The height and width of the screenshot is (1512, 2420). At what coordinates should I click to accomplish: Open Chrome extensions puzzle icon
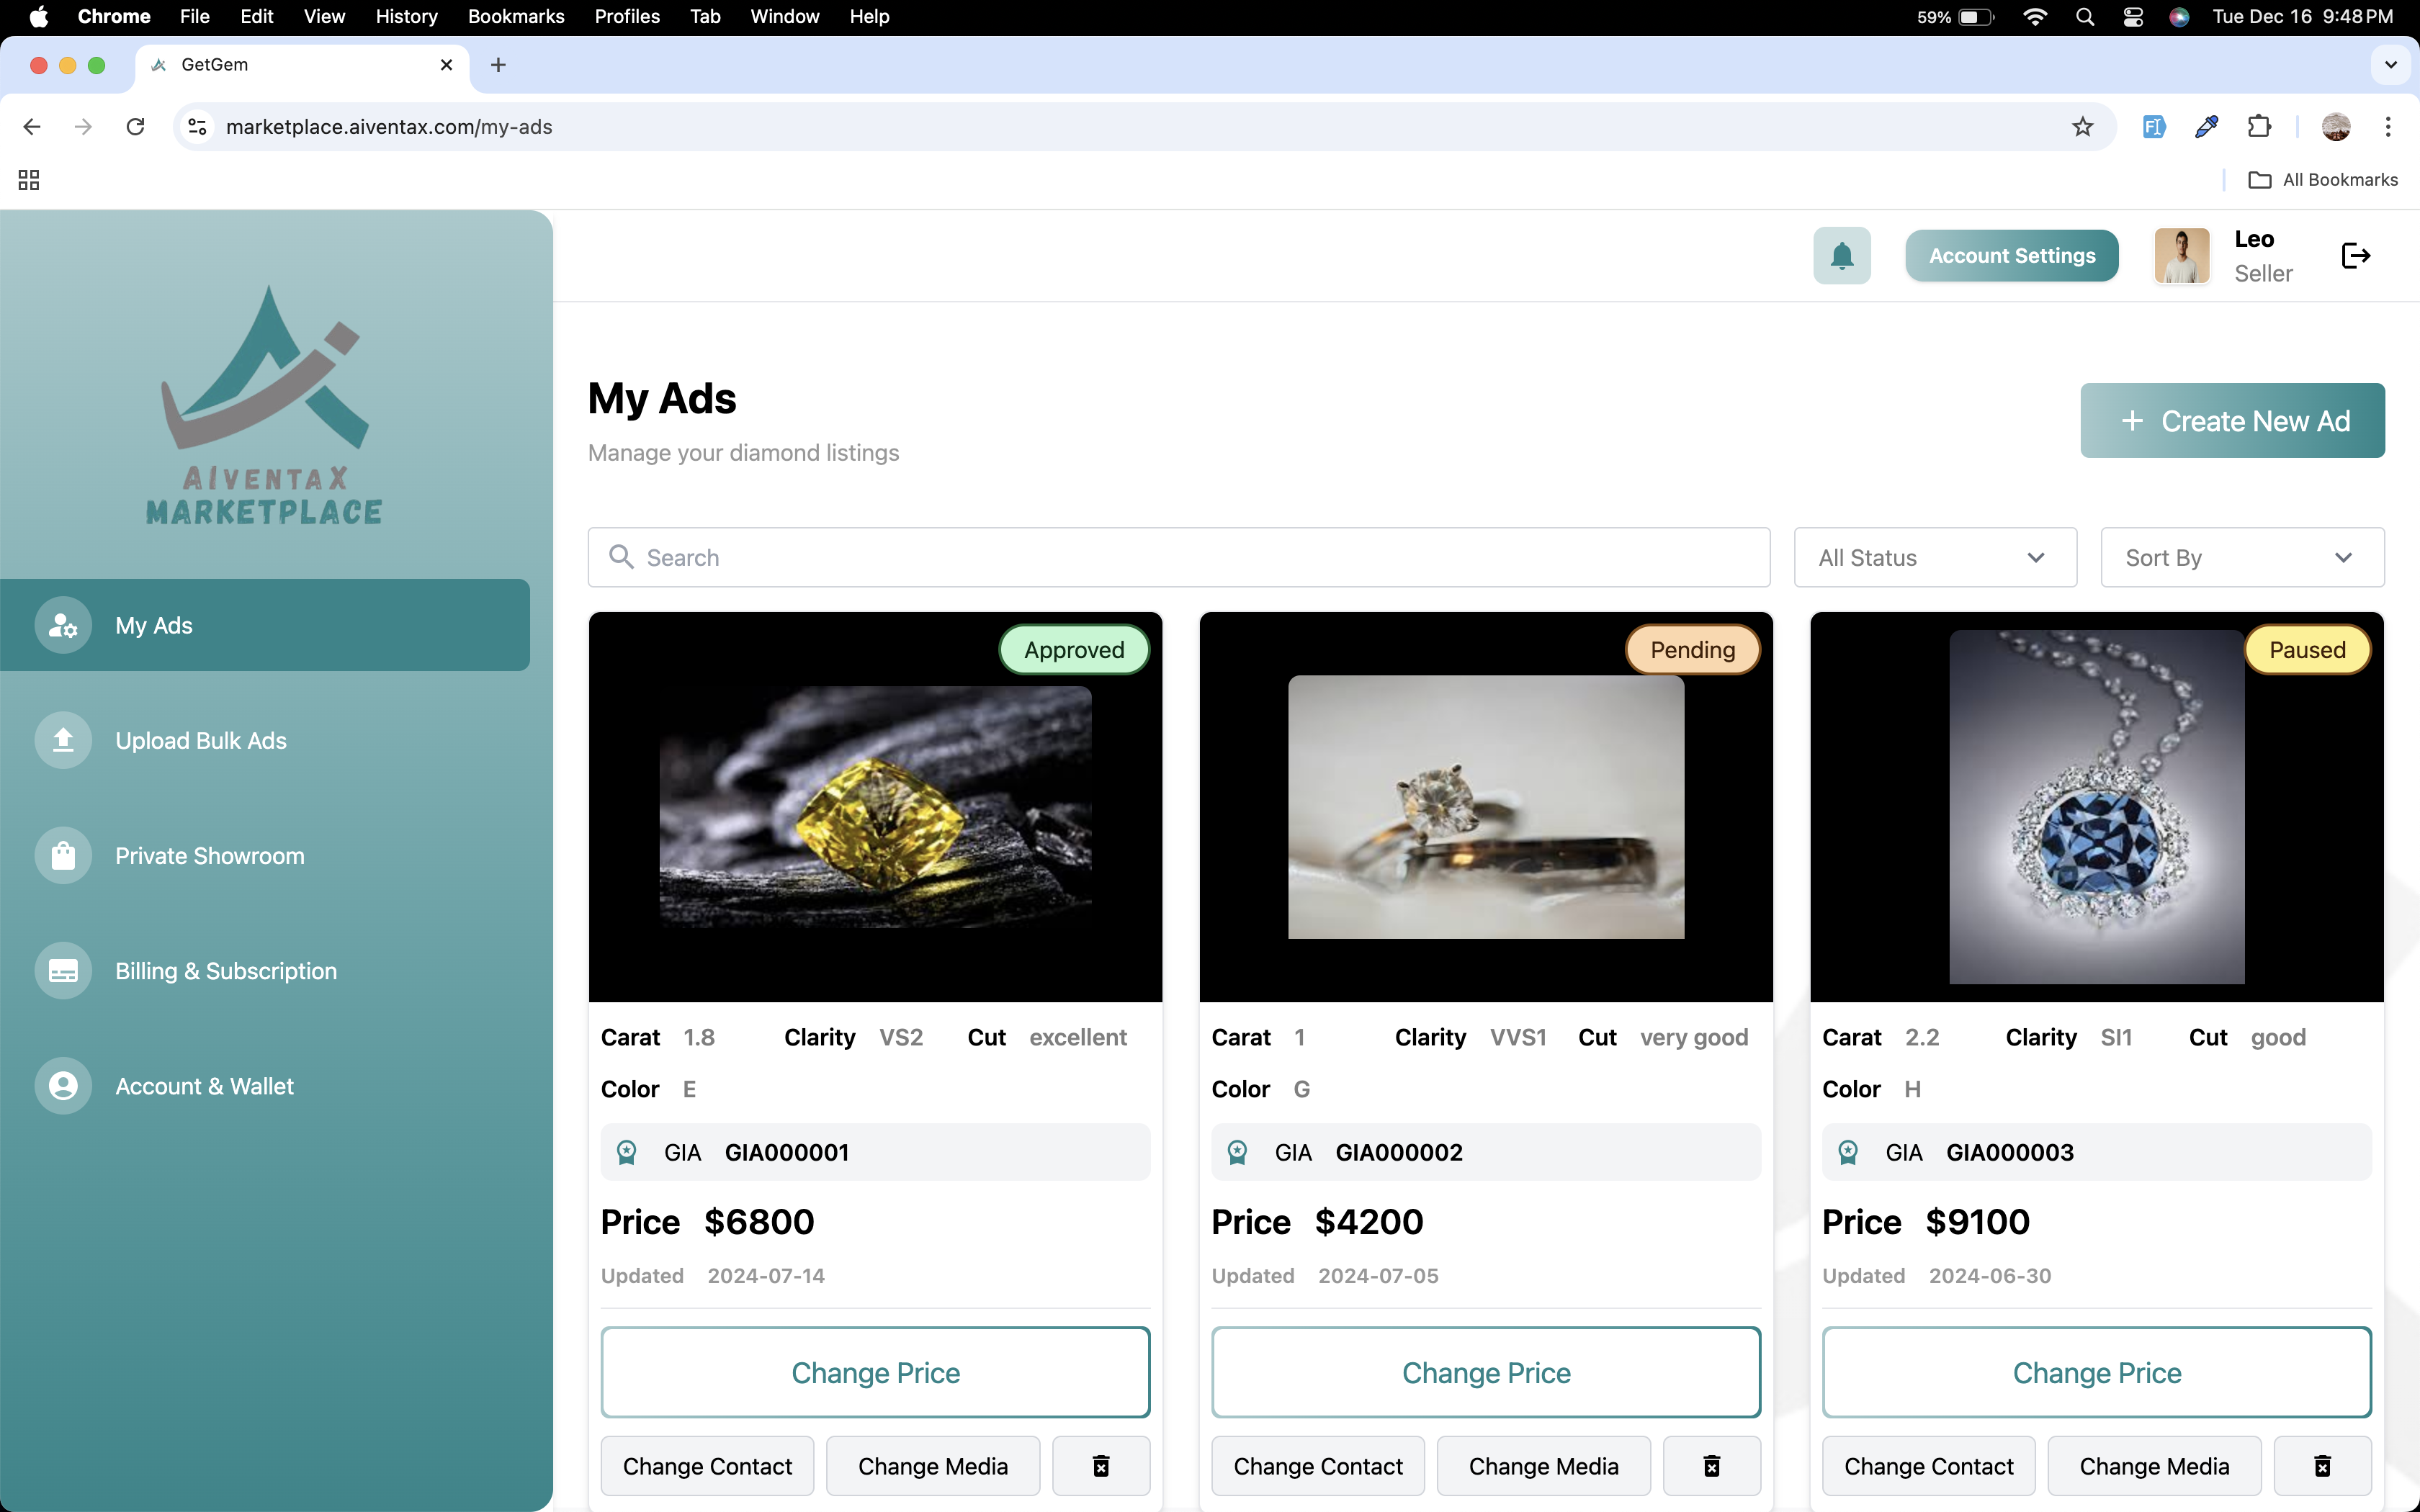click(x=2259, y=127)
